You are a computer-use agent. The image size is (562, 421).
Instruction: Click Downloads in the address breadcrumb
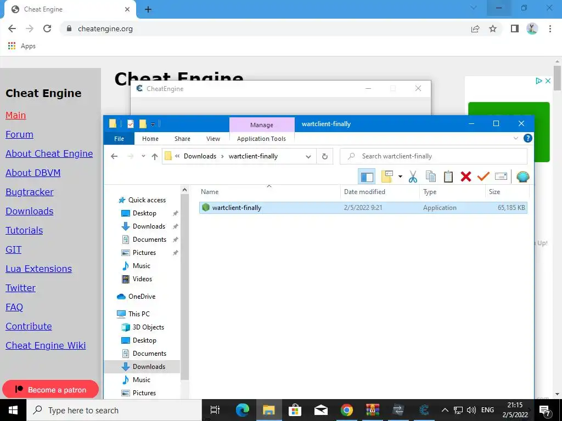[200, 156]
